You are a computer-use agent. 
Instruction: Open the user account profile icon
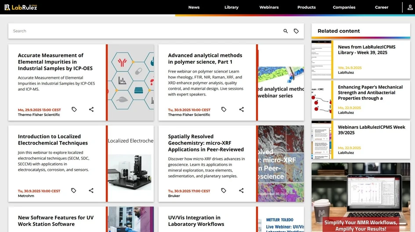(410, 7)
